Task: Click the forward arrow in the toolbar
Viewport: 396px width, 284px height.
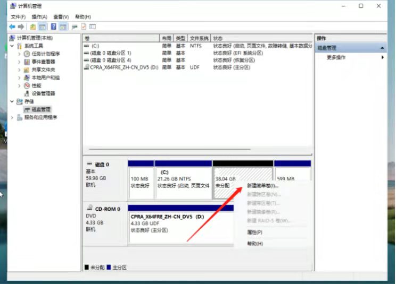Action: (21, 27)
